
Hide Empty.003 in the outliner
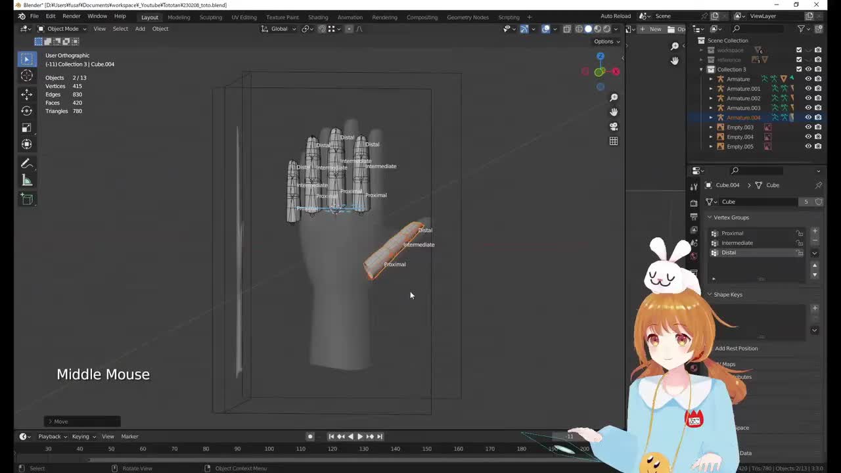click(x=808, y=127)
